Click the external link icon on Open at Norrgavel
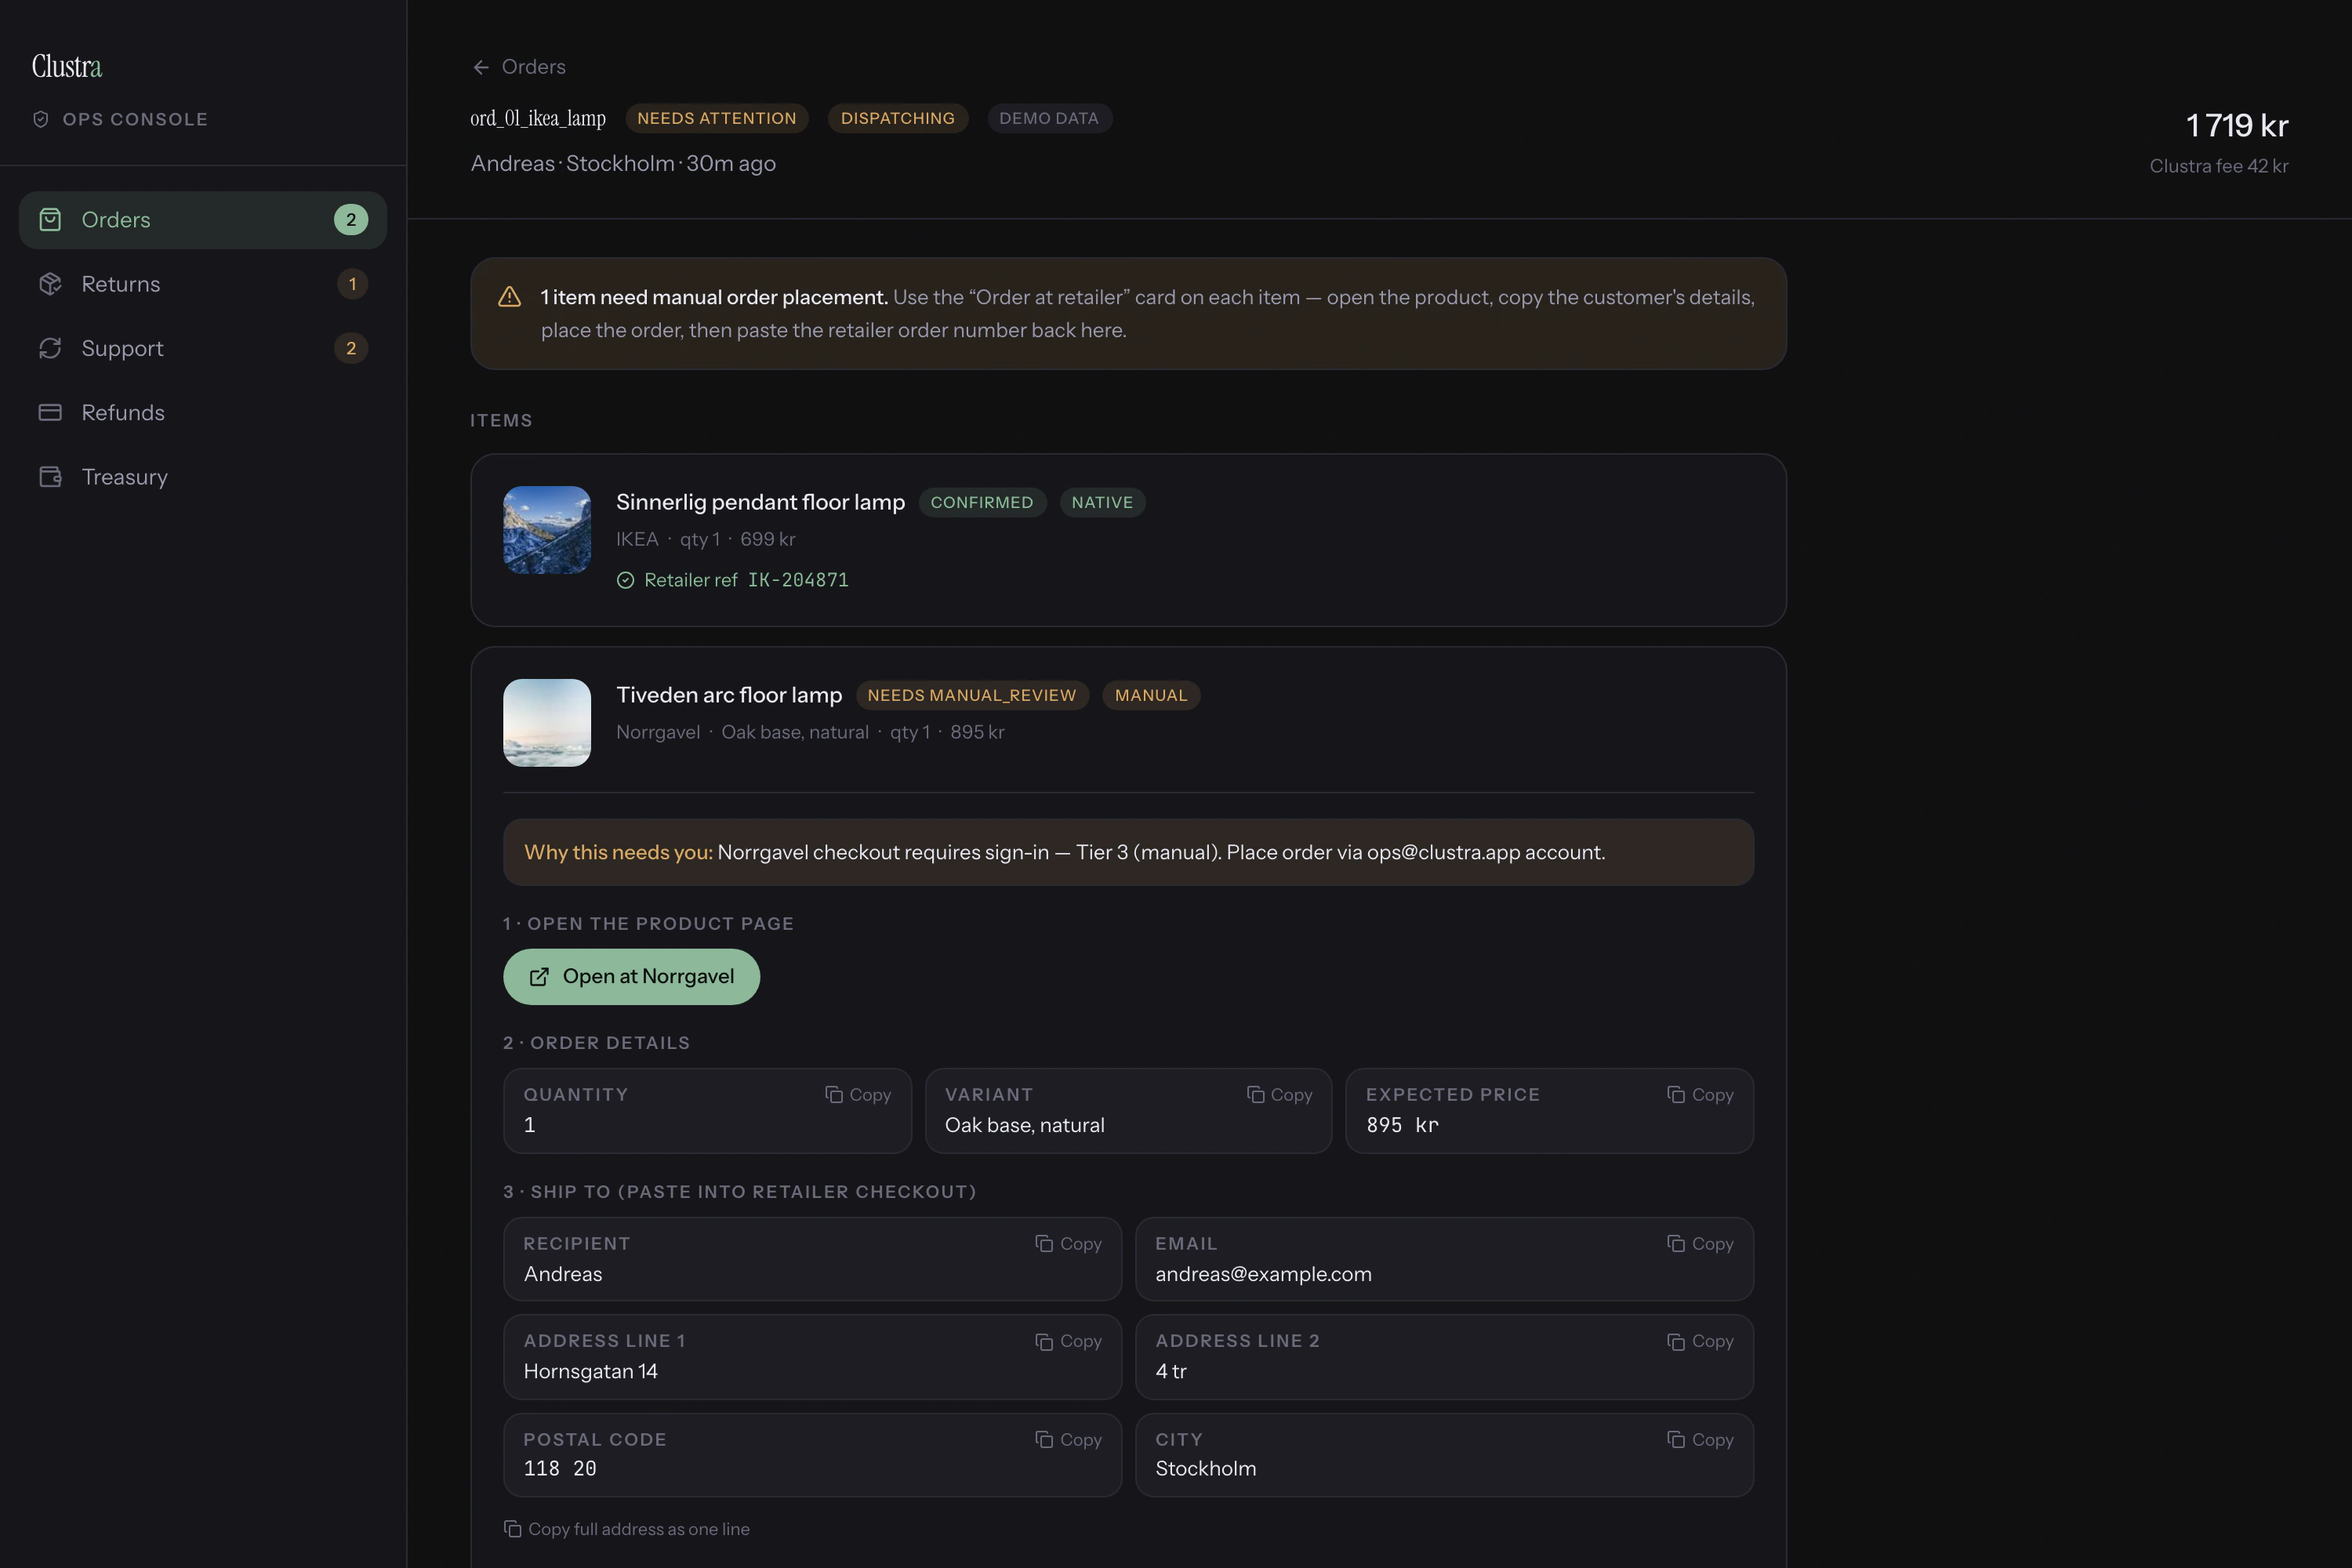 539,977
